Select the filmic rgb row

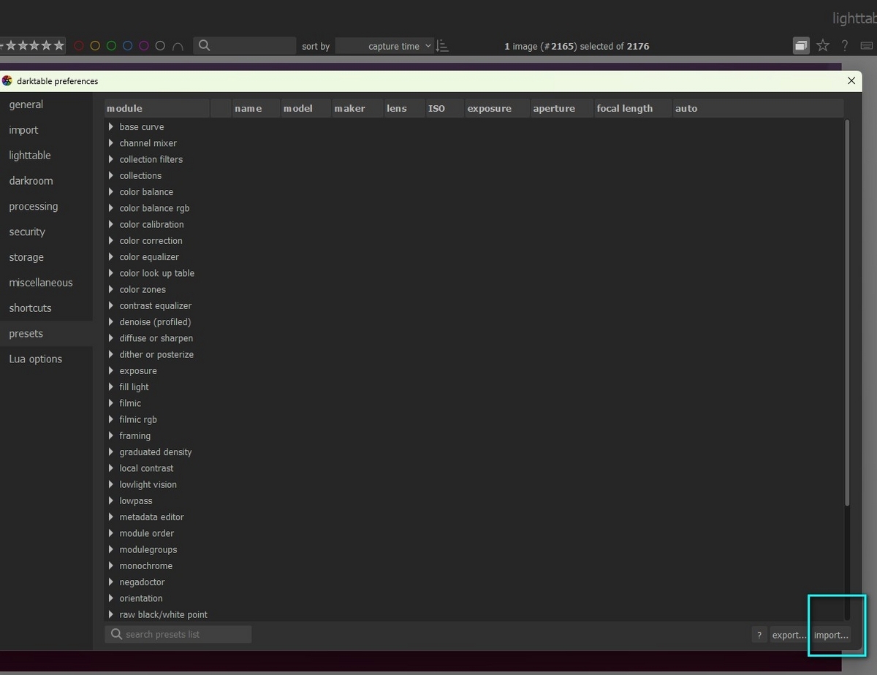point(474,419)
